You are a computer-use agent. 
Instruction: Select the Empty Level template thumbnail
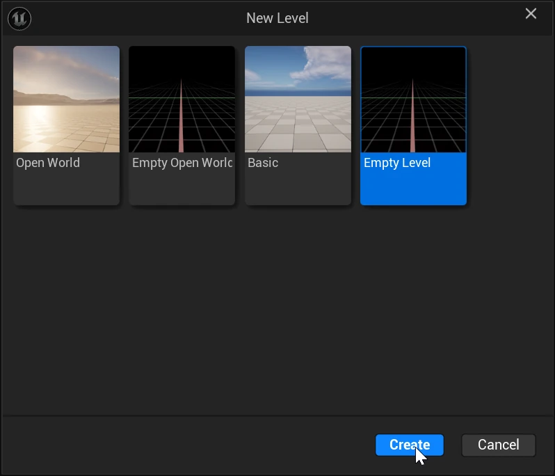(413, 100)
